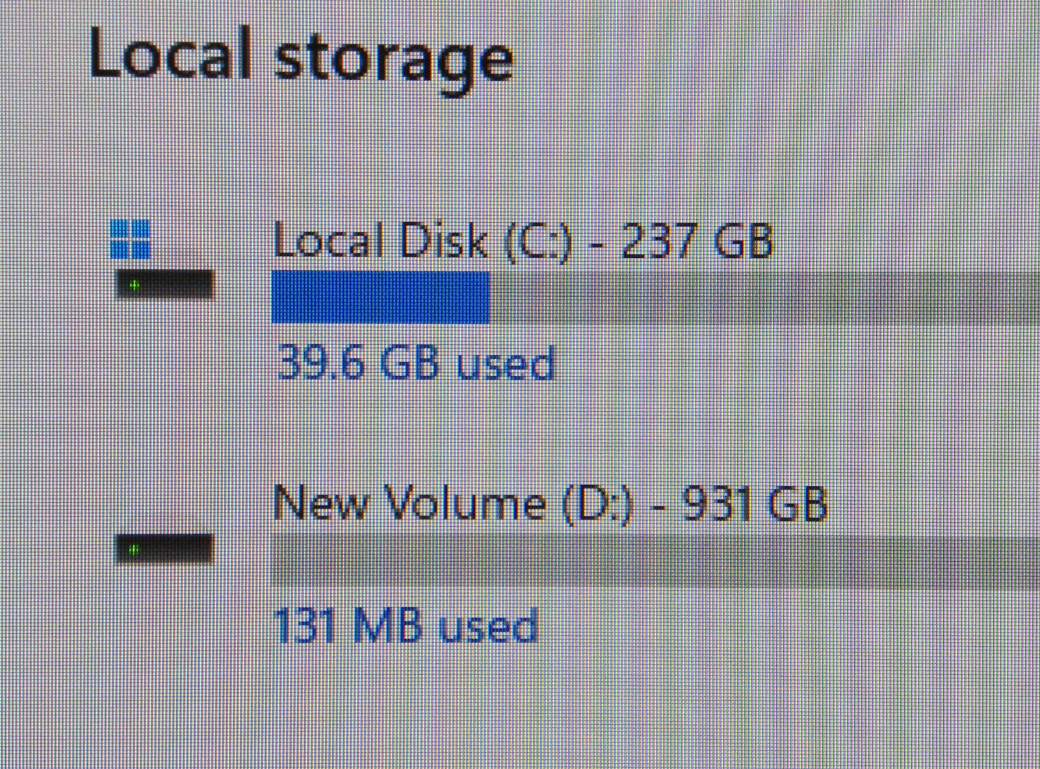Click the "(D:)" drive letter
The width and height of the screenshot is (1040, 769).
(x=597, y=503)
